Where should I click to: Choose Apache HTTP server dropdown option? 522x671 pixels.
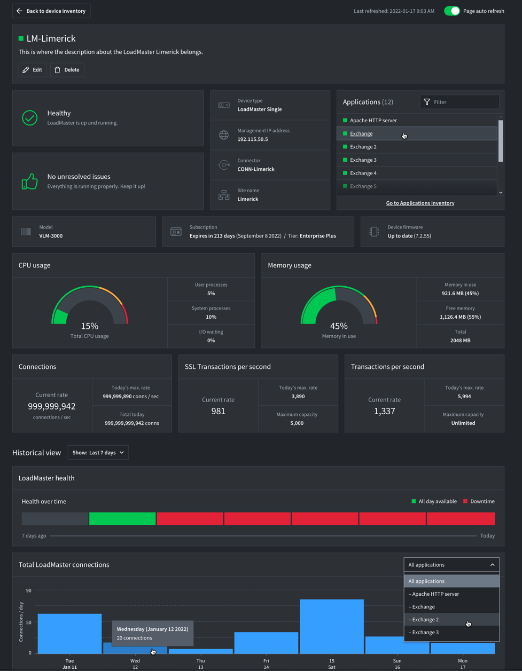(451, 594)
